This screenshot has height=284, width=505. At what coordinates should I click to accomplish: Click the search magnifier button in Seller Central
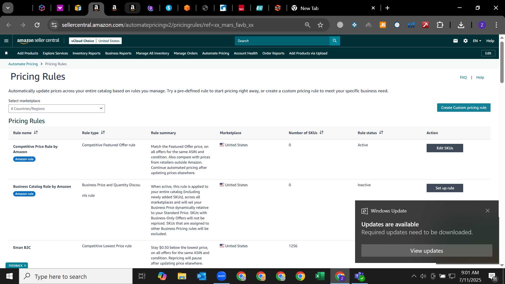(x=335, y=41)
